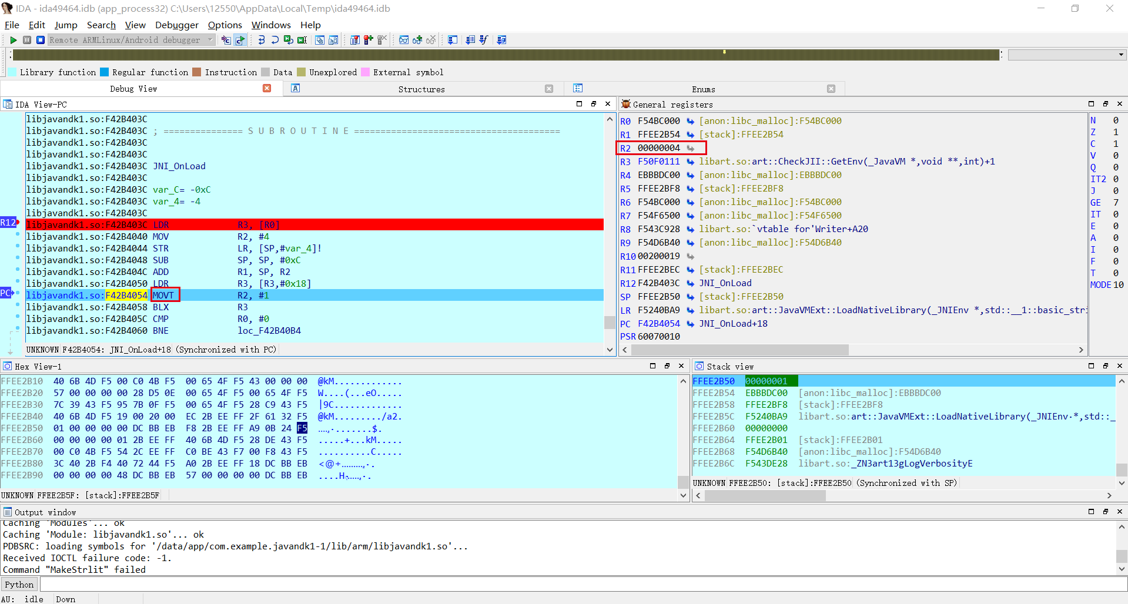This screenshot has height=604, width=1128.
Task: Click General registers horizontal scrollbar
Action: coord(740,350)
